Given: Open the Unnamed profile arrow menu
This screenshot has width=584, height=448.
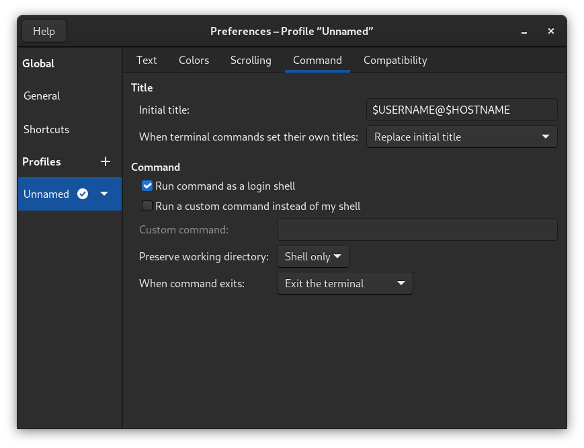Looking at the screenshot, I should 104,194.
